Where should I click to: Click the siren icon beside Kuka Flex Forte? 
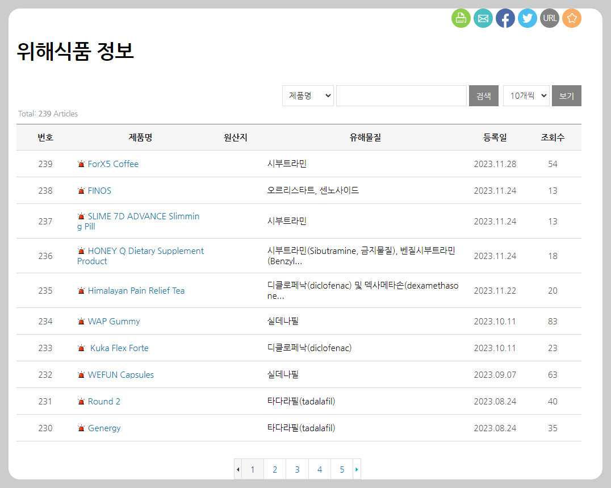[x=81, y=348]
